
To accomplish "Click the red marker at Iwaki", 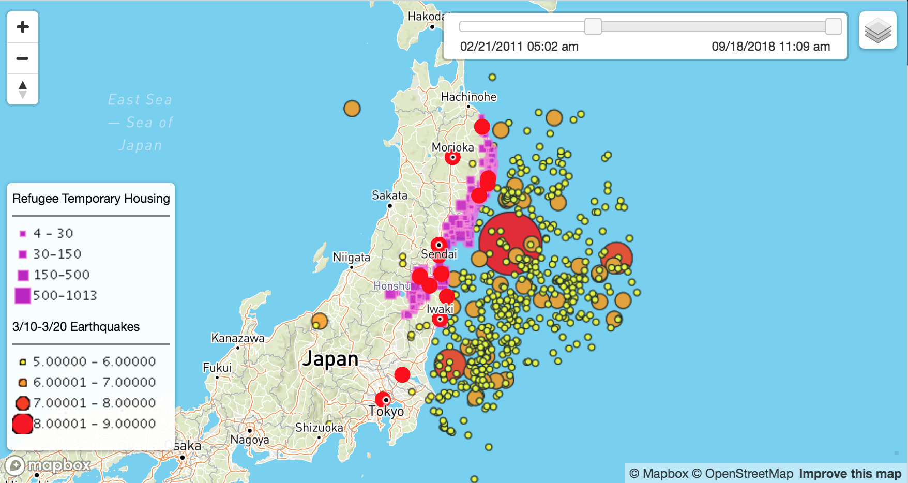I will coord(440,320).
